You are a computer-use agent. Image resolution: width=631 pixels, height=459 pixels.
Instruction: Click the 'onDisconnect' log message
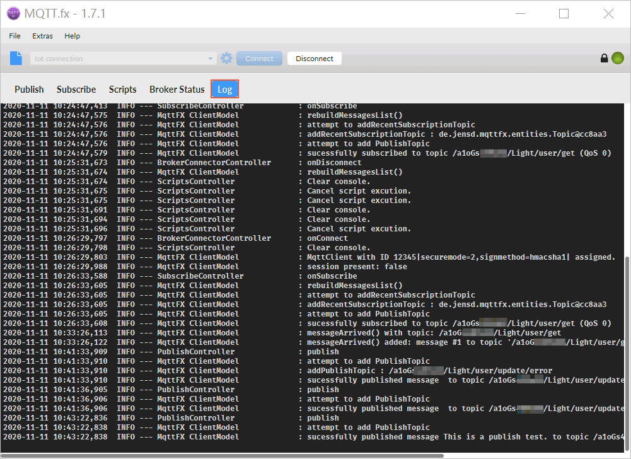[334, 163]
